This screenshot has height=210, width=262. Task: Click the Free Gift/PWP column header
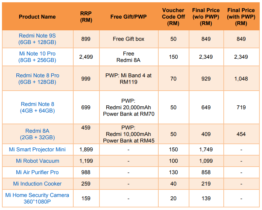tap(129, 17)
